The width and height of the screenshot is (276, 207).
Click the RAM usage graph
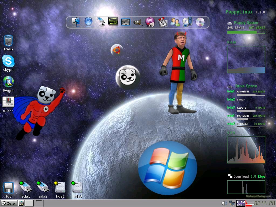(246, 60)
